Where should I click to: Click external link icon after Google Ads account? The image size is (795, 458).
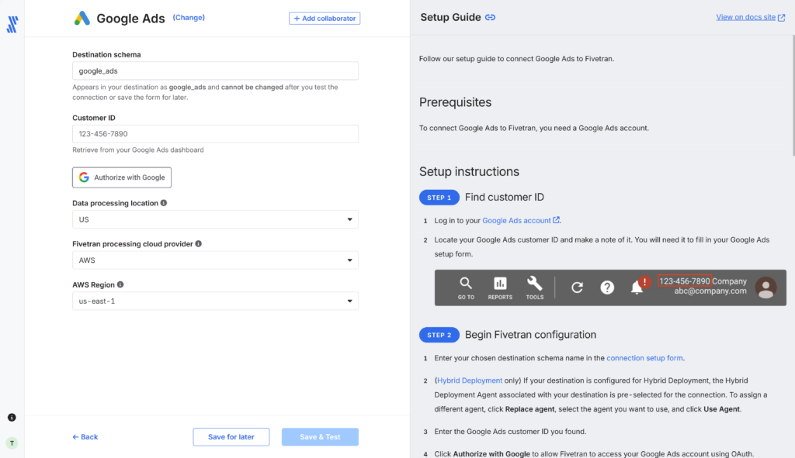click(x=556, y=220)
